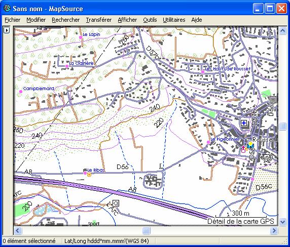This screenshot has height=247, width=290.
Task: Select the Campbernard place marker
Action: [x=20, y=92]
